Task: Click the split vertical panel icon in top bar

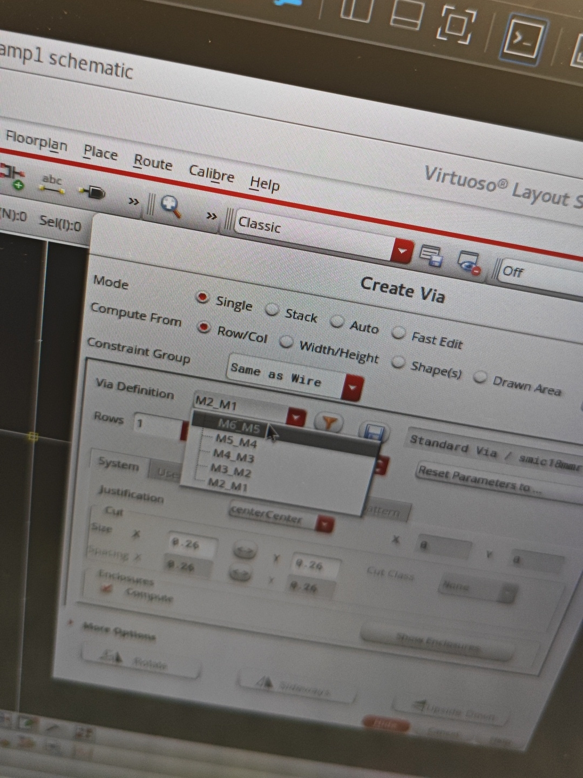Action: click(357, 10)
